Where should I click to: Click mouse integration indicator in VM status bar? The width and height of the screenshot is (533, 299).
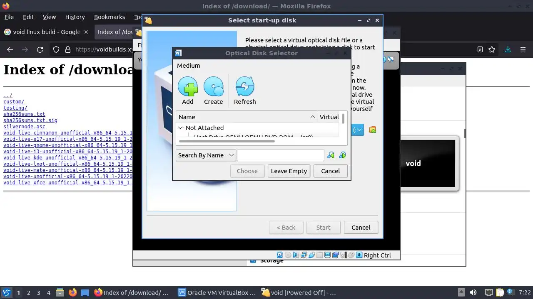point(351,255)
